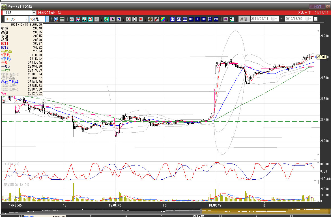Toggle the PVT pivot indicator

point(216,19)
